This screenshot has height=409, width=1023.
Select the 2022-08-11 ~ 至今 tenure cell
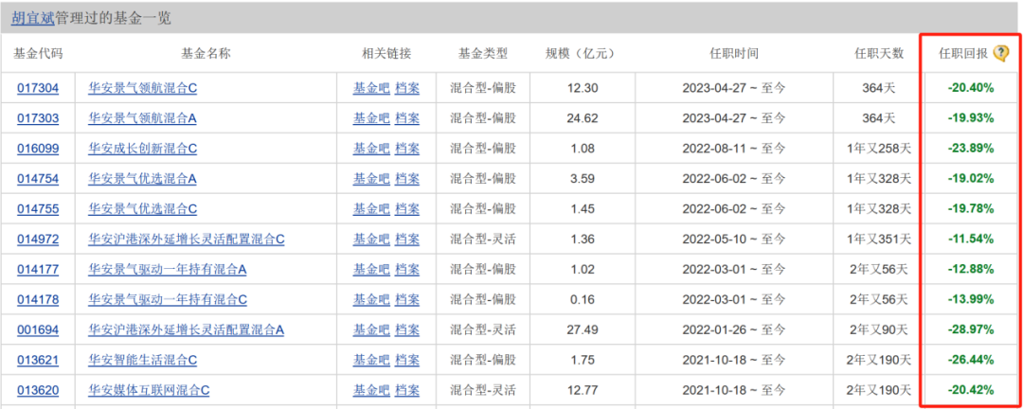point(733,149)
